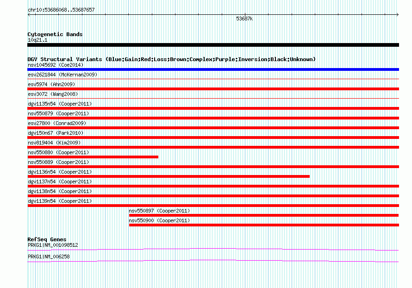Select the thin red esv3072 loss line
412x288 pixels.
213,98
